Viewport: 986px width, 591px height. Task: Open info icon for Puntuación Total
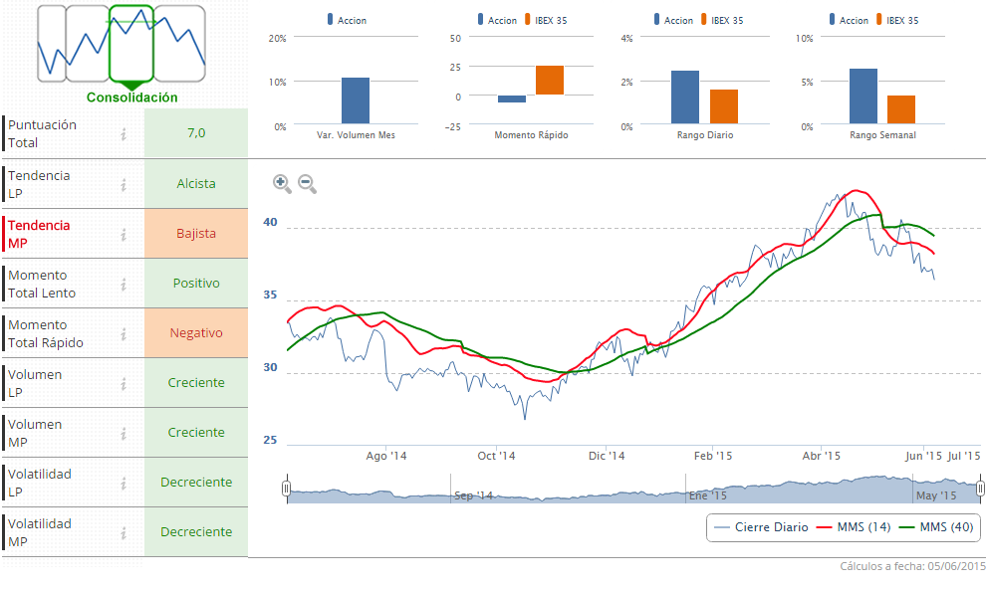(123, 134)
